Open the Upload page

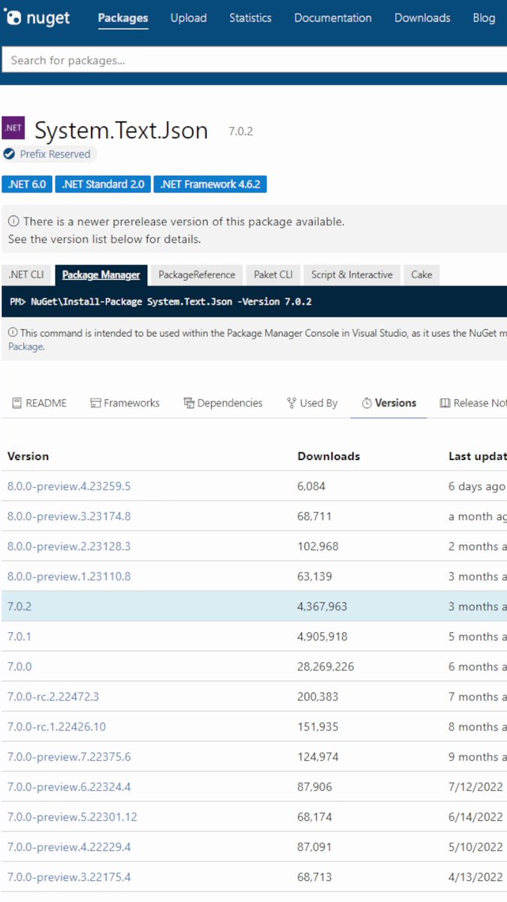(189, 18)
